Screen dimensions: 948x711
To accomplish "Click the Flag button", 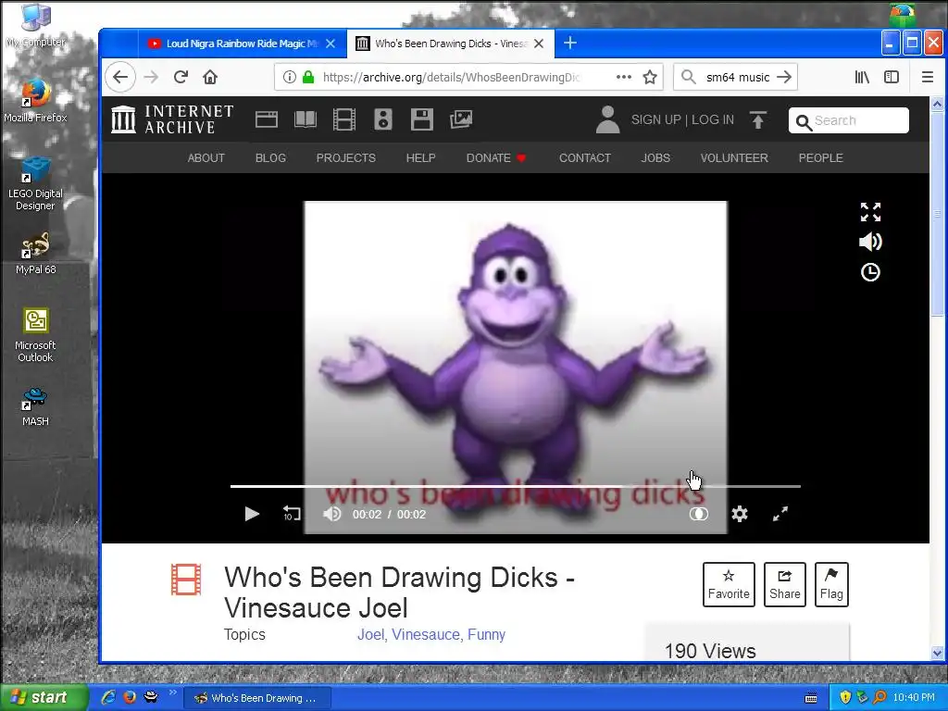I will pos(831,585).
